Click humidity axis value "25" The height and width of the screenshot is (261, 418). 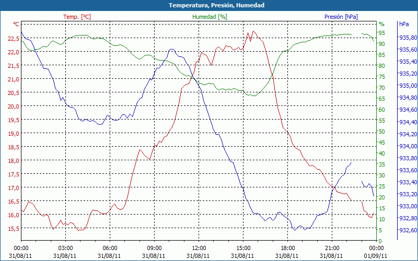382,186
